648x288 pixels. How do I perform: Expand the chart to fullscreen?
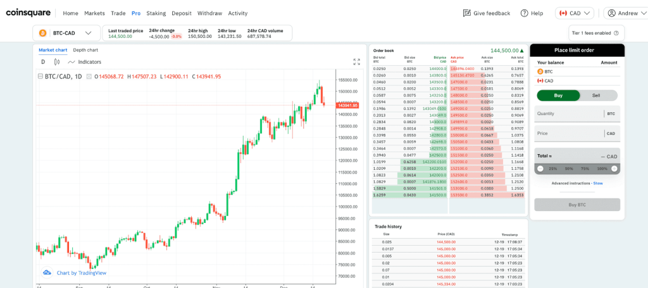(356, 62)
